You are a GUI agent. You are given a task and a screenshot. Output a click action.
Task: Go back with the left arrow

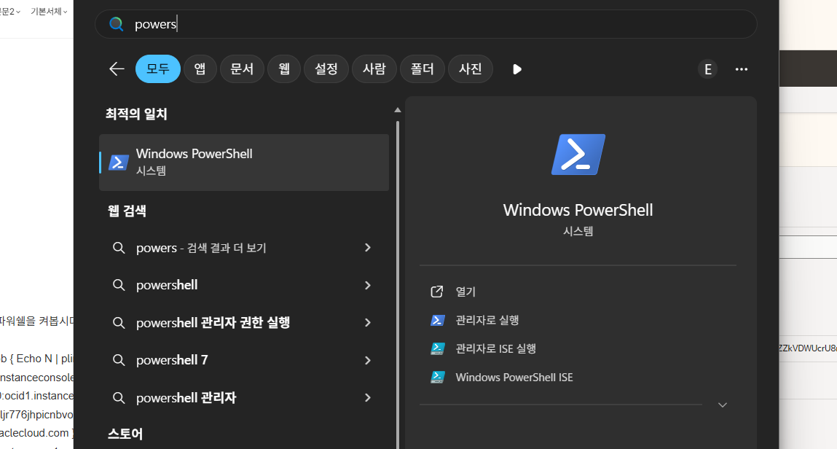tap(117, 69)
